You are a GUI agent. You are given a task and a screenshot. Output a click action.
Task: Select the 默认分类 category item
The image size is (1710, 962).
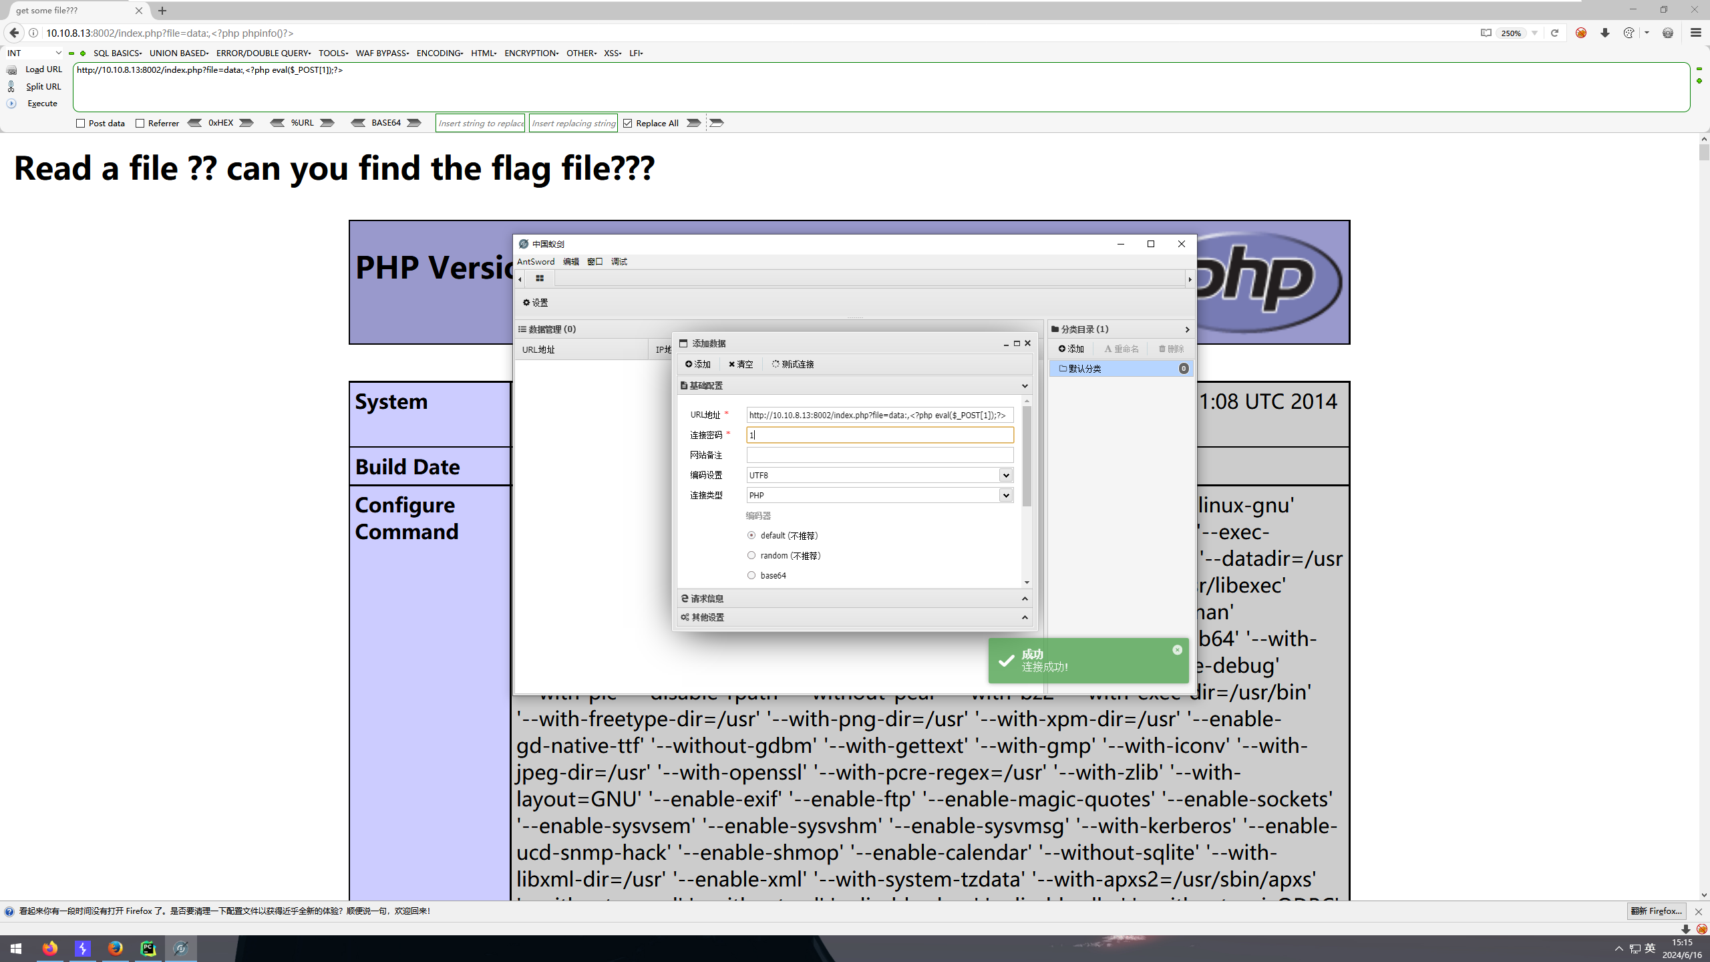(1121, 369)
